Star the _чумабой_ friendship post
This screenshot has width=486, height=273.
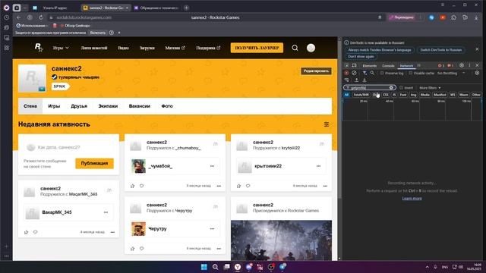[x=132, y=186]
